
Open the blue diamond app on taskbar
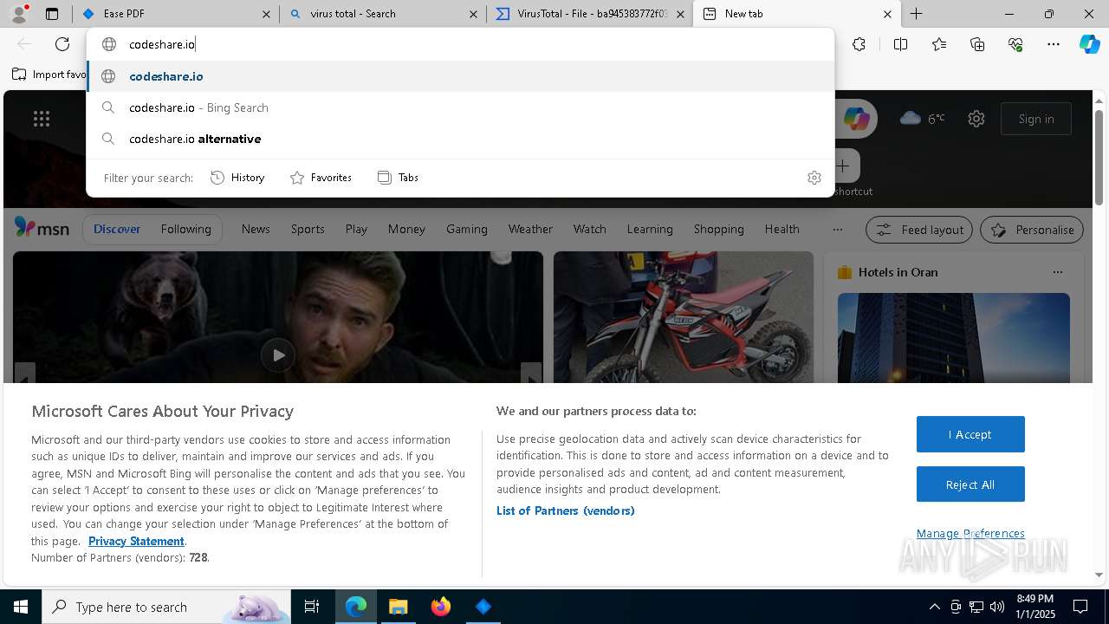(483, 607)
